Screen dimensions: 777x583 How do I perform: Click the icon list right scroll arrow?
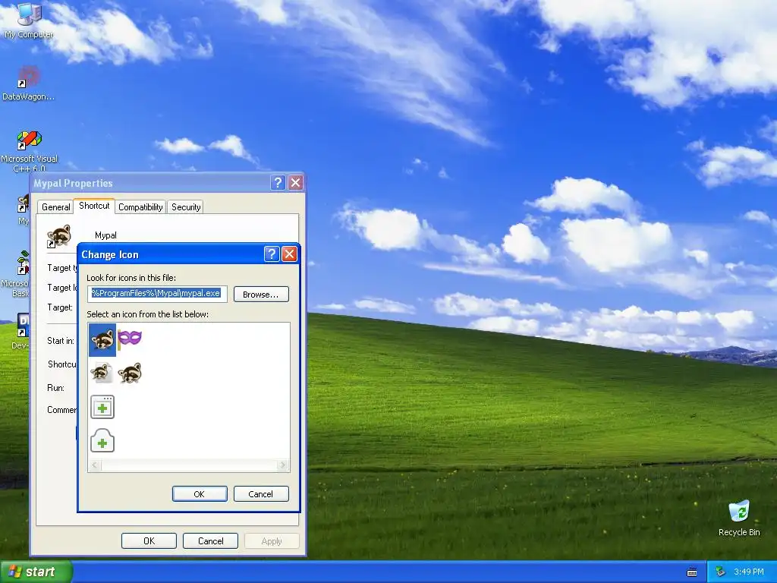point(282,465)
